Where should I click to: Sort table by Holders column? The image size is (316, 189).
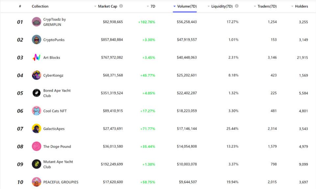tap(300, 6)
